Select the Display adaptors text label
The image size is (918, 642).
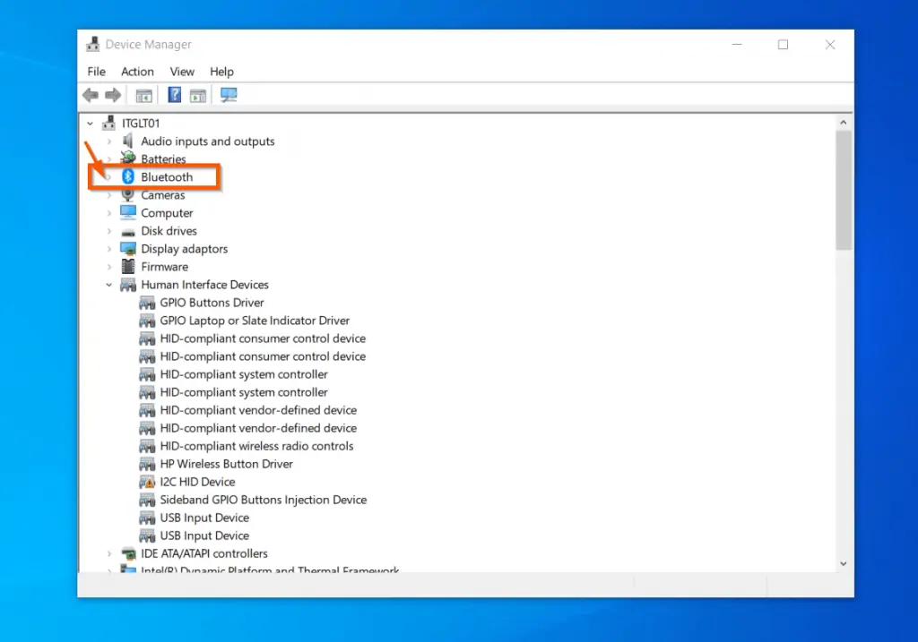click(x=185, y=249)
